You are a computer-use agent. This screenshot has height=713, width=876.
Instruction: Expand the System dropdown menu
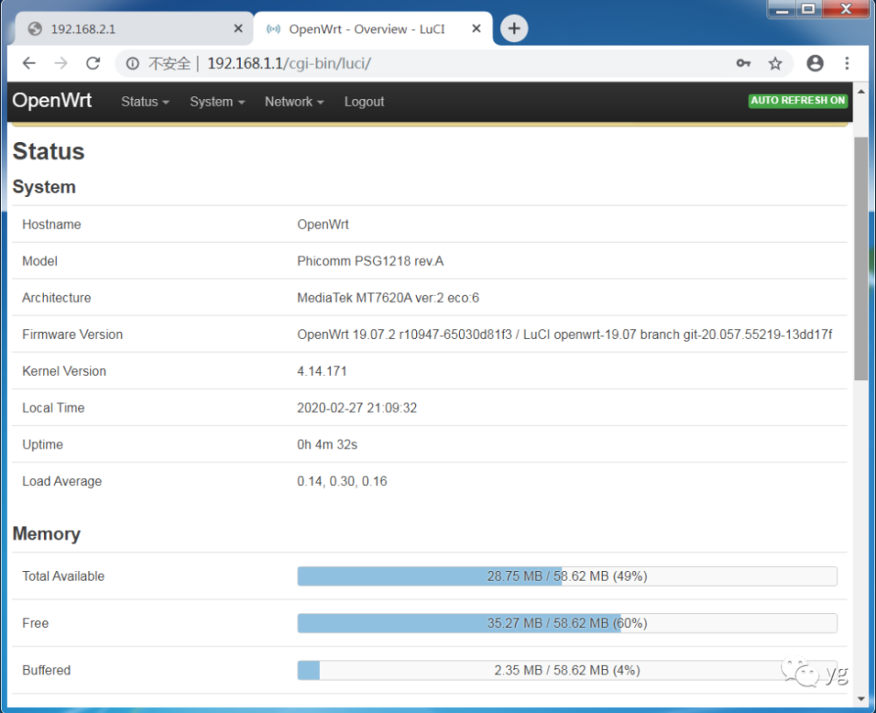tap(217, 102)
